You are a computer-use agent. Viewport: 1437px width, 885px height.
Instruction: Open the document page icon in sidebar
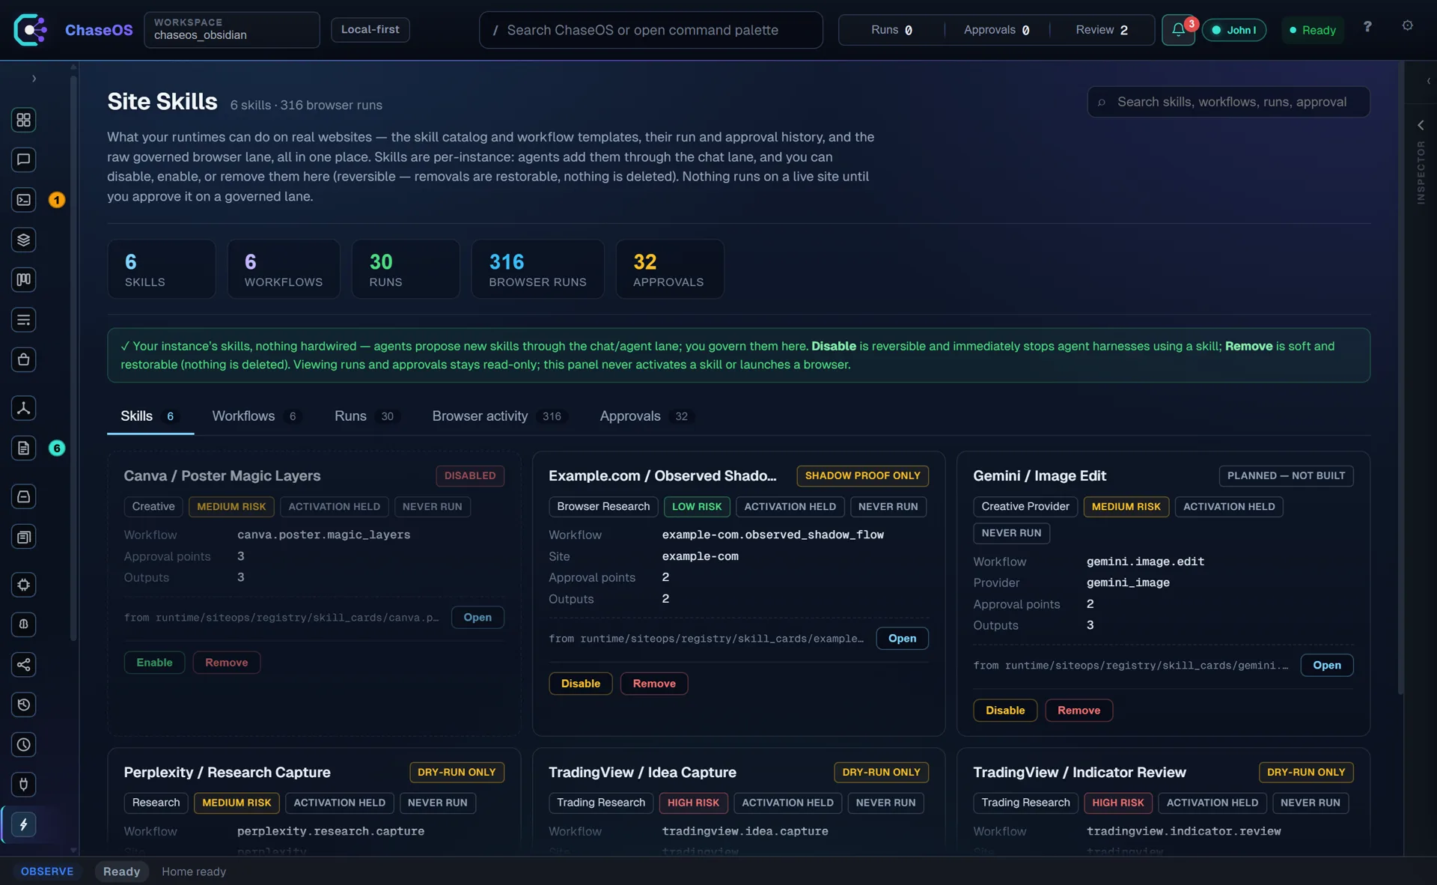[23, 448]
